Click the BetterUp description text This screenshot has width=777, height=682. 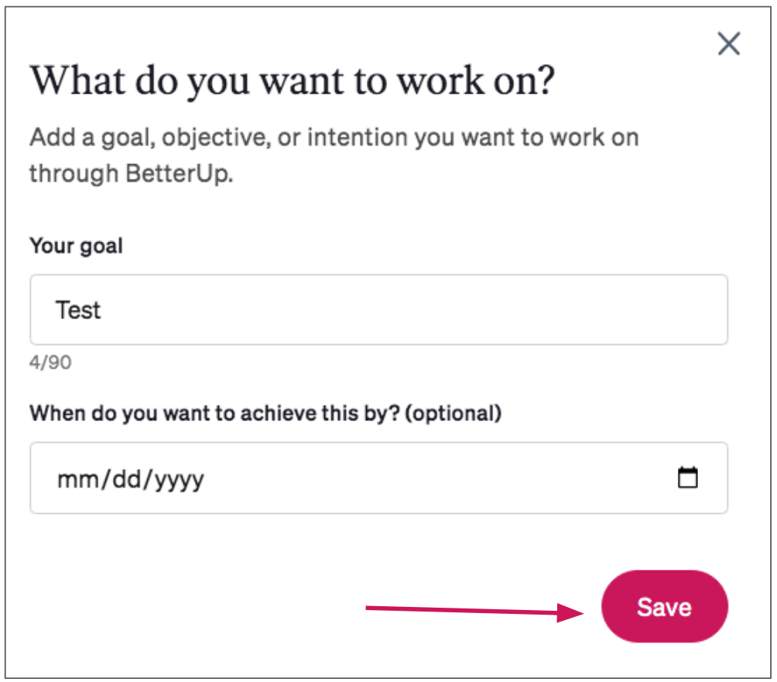tap(334, 155)
